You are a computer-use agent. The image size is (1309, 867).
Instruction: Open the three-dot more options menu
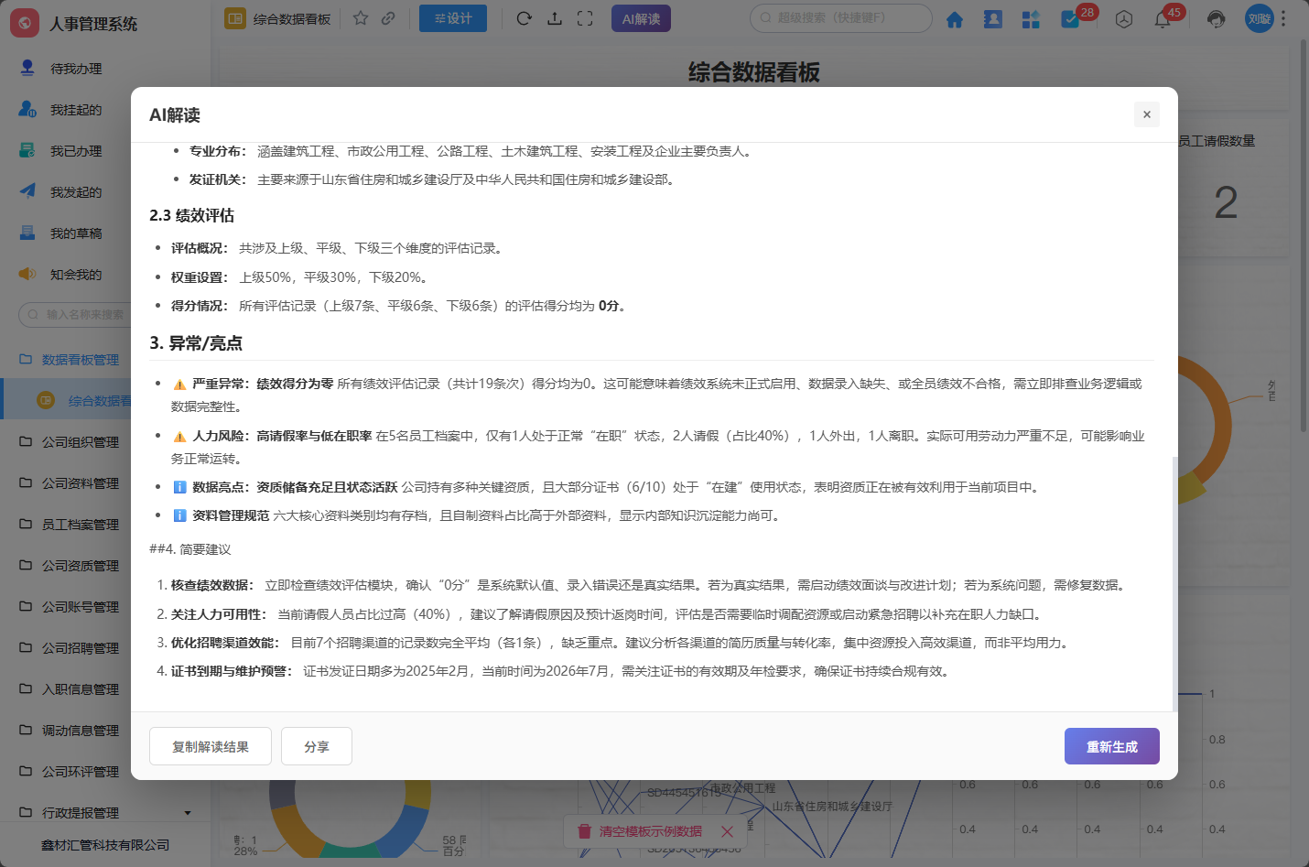(x=1283, y=18)
